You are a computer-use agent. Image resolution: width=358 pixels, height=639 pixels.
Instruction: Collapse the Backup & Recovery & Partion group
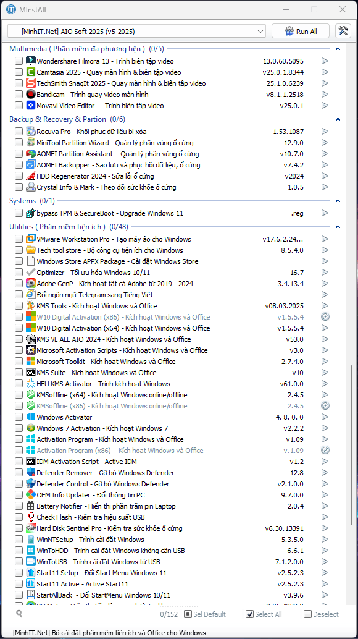[x=338, y=119]
